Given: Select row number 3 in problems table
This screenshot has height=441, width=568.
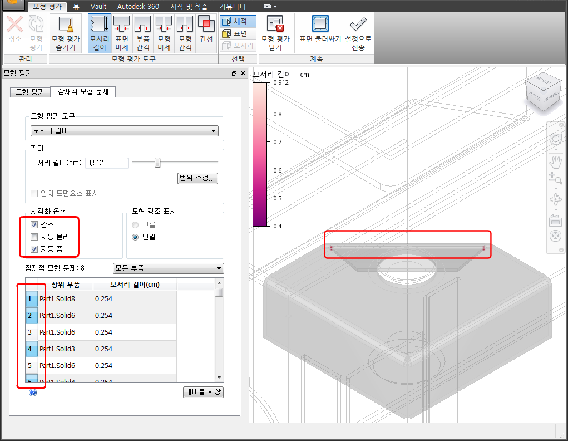Looking at the screenshot, I should (x=32, y=332).
